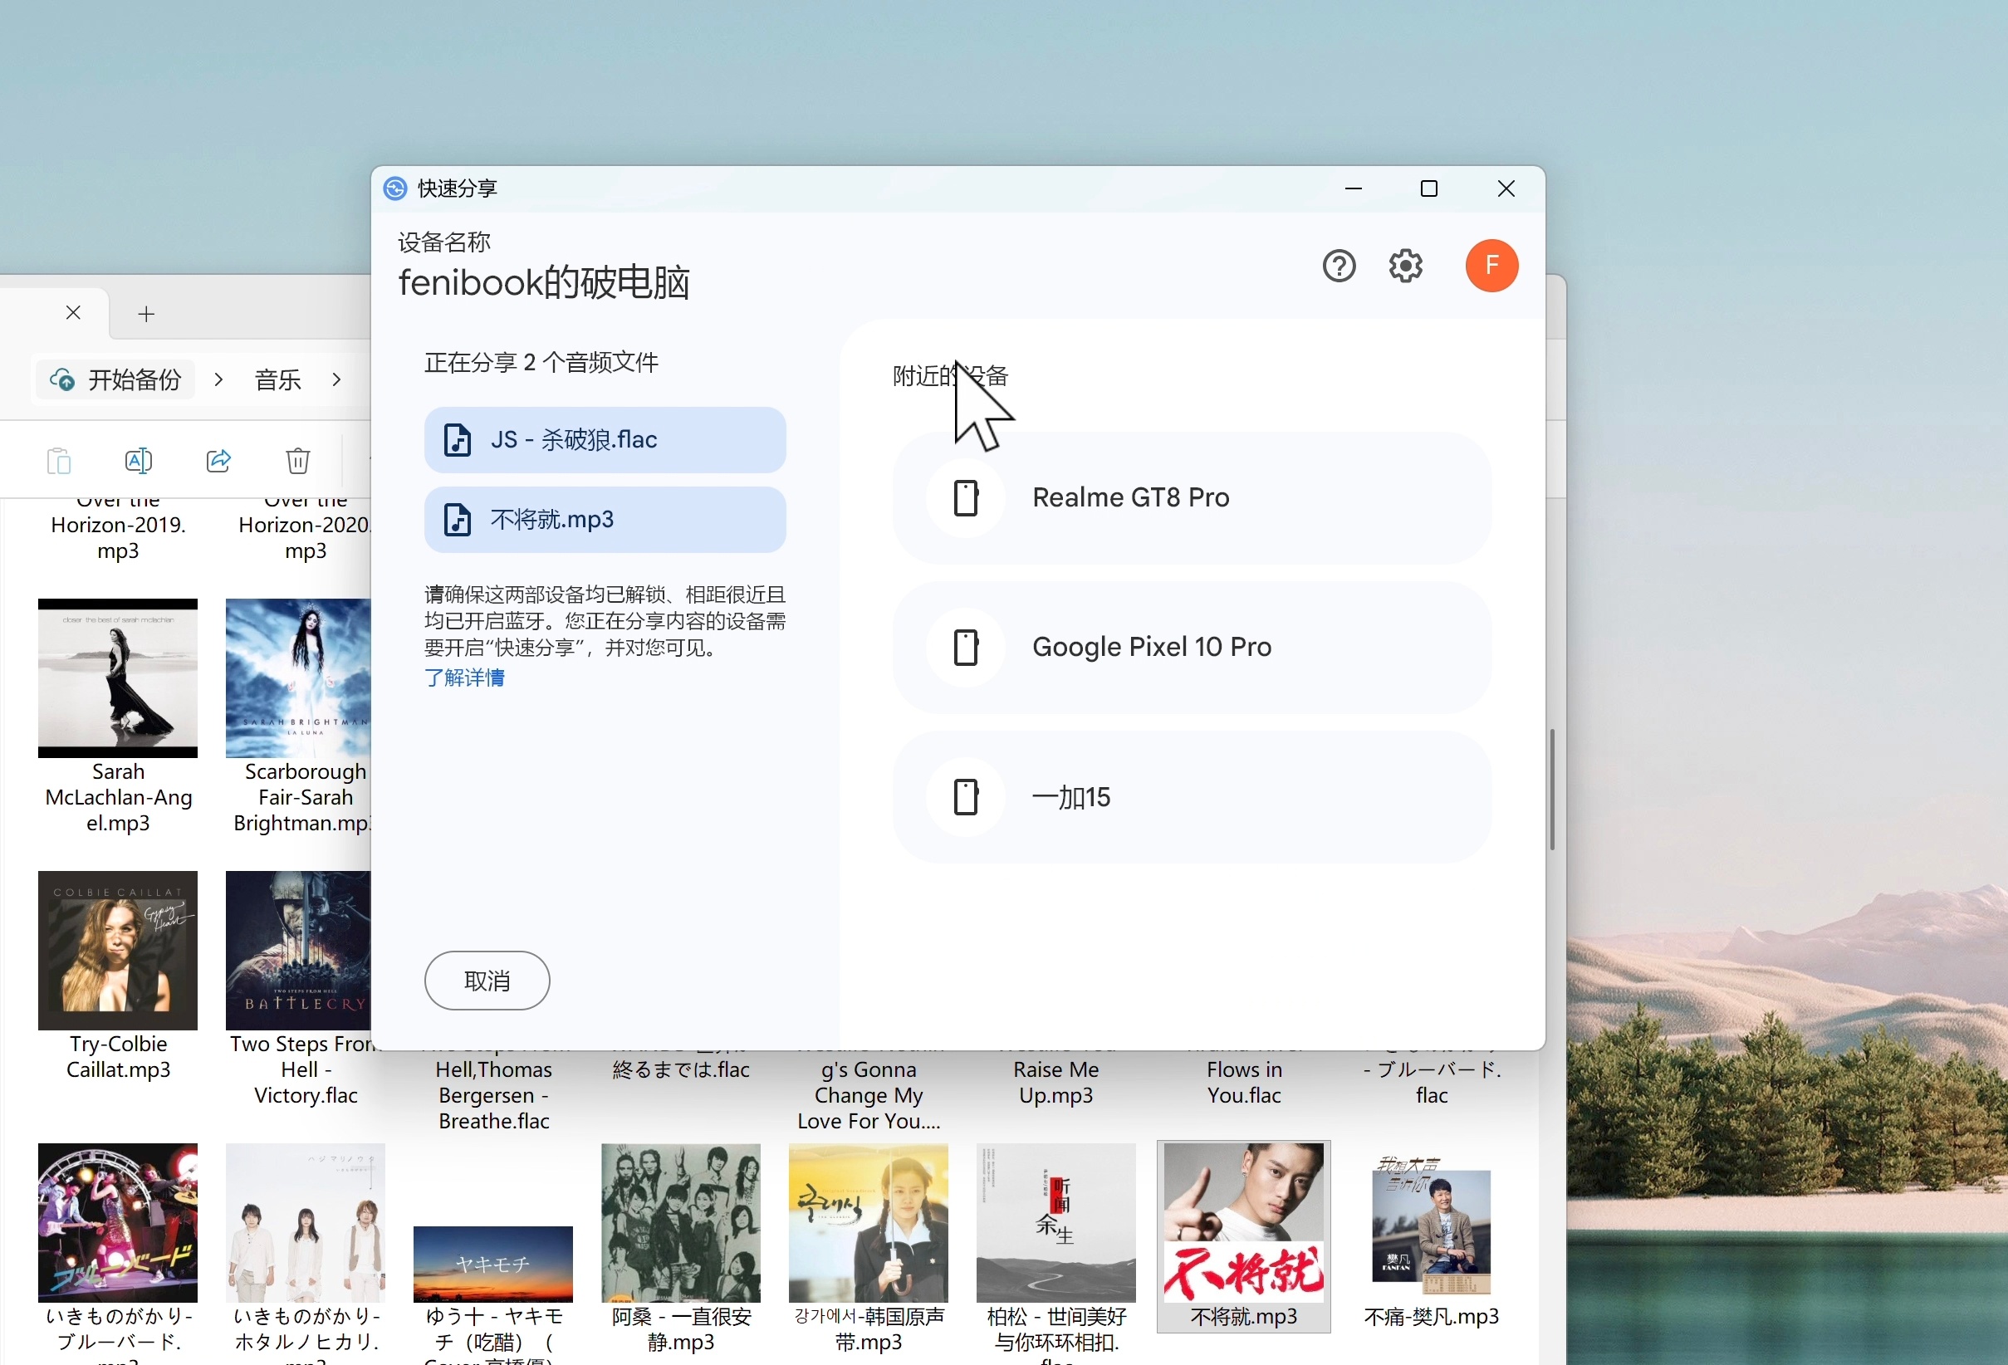This screenshot has height=1365, width=2008.
Task: Open new Explorer tab with plus
Action: click(x=146, y=314)
